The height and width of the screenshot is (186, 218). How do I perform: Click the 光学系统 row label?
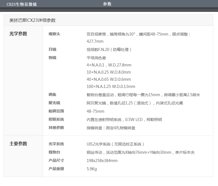[56, 144]
